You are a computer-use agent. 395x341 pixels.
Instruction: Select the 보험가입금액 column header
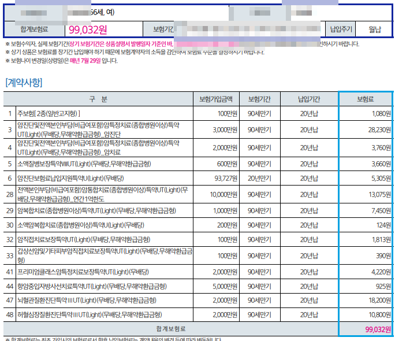pyautogui.click(x=216, y=99)
